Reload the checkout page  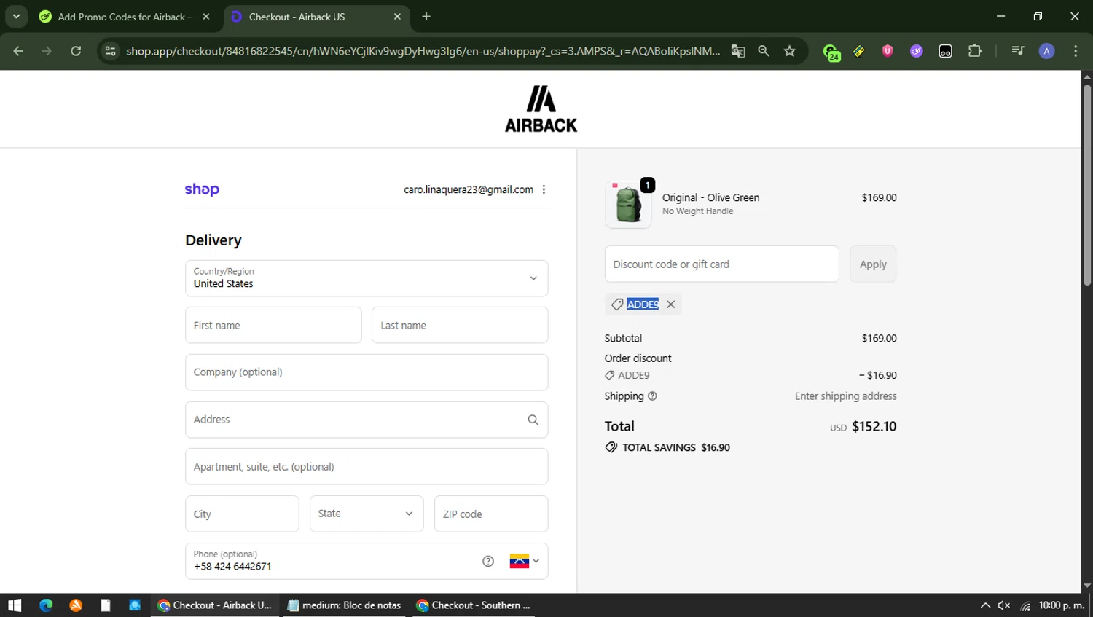pos(76,51)
